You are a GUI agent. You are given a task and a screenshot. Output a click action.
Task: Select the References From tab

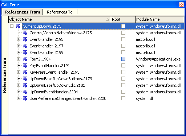pos(23,12)
